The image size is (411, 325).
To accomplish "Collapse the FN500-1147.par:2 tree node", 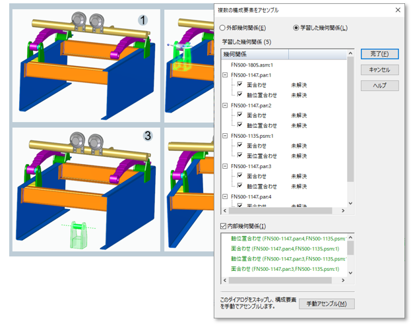I will [225, 105].
